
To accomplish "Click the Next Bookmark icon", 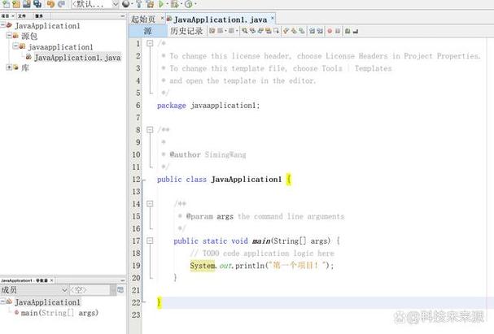I will click(x=294, y=31).
